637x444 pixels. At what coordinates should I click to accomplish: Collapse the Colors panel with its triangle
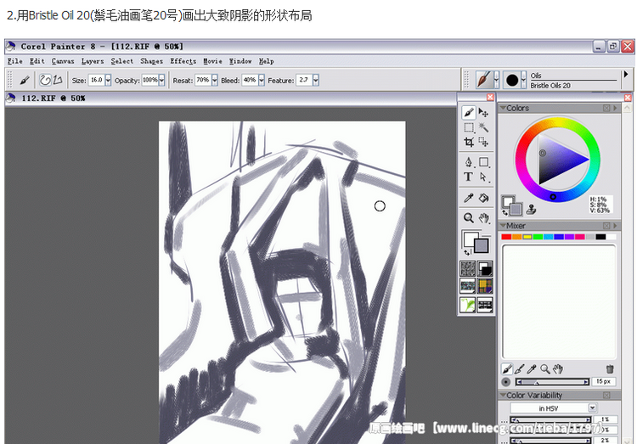tap(503, 108)
